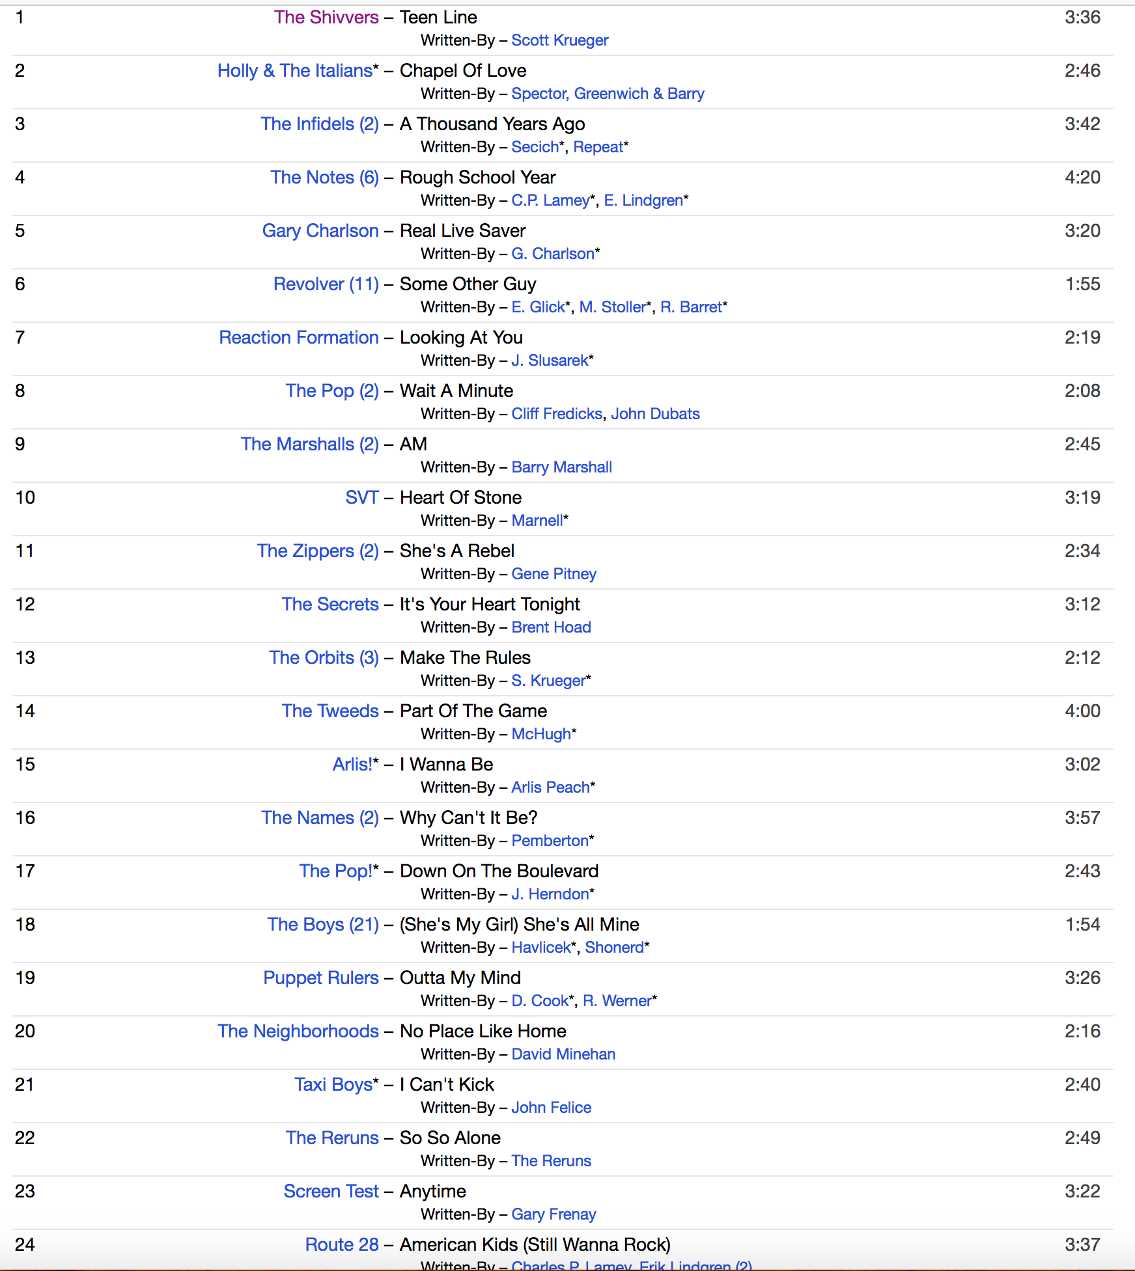Click the Gary Frenay writer link
The image size is (1135, 1271).
(553, 1214)
